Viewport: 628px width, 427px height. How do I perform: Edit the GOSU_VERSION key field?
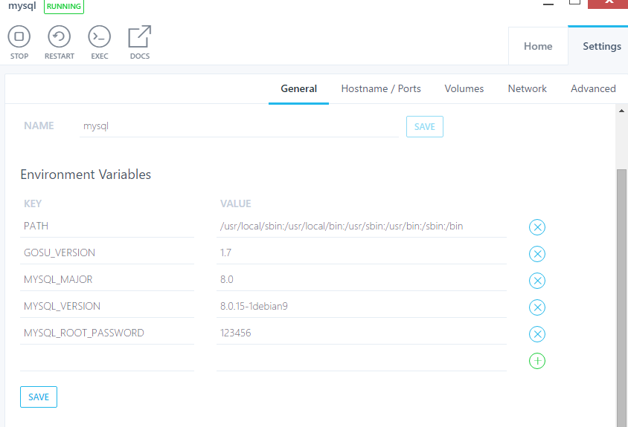tap(107, 253)
